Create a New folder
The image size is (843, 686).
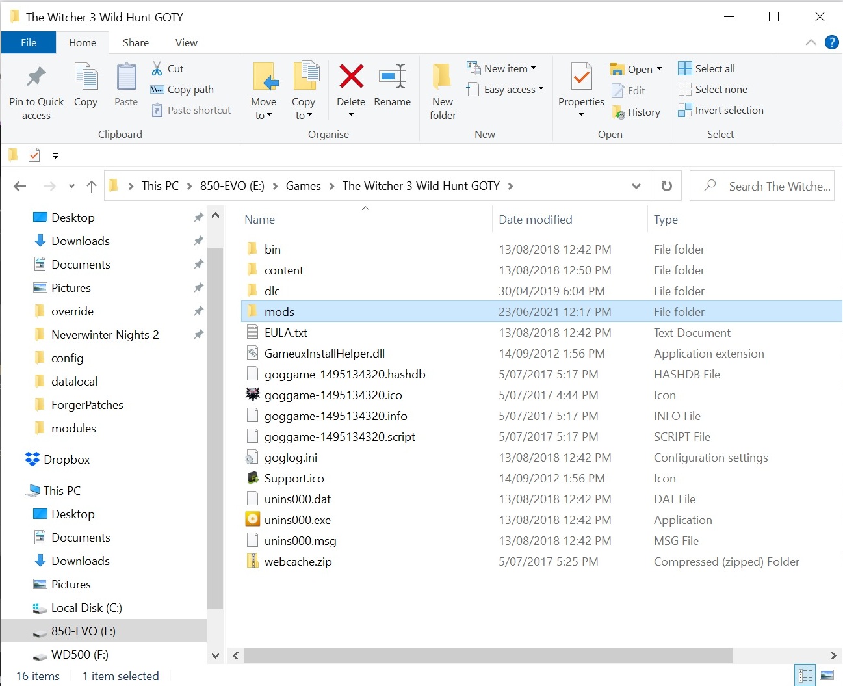coord(443,91)
